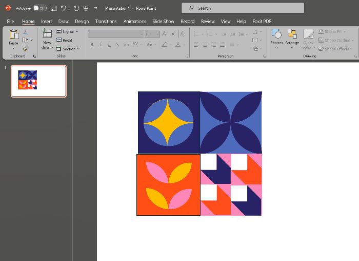Click the Line Spacing icon

242,34
